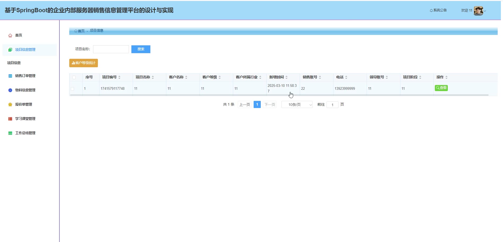Click the green 项目信息管理 sidebar icon
Viewport: 503px width, 242px height.
[x=10, y=50]
